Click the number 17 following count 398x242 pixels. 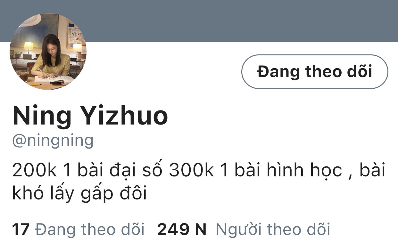click(x=21, y=229)
